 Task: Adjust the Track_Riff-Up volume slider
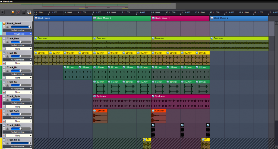click(20, 129)
